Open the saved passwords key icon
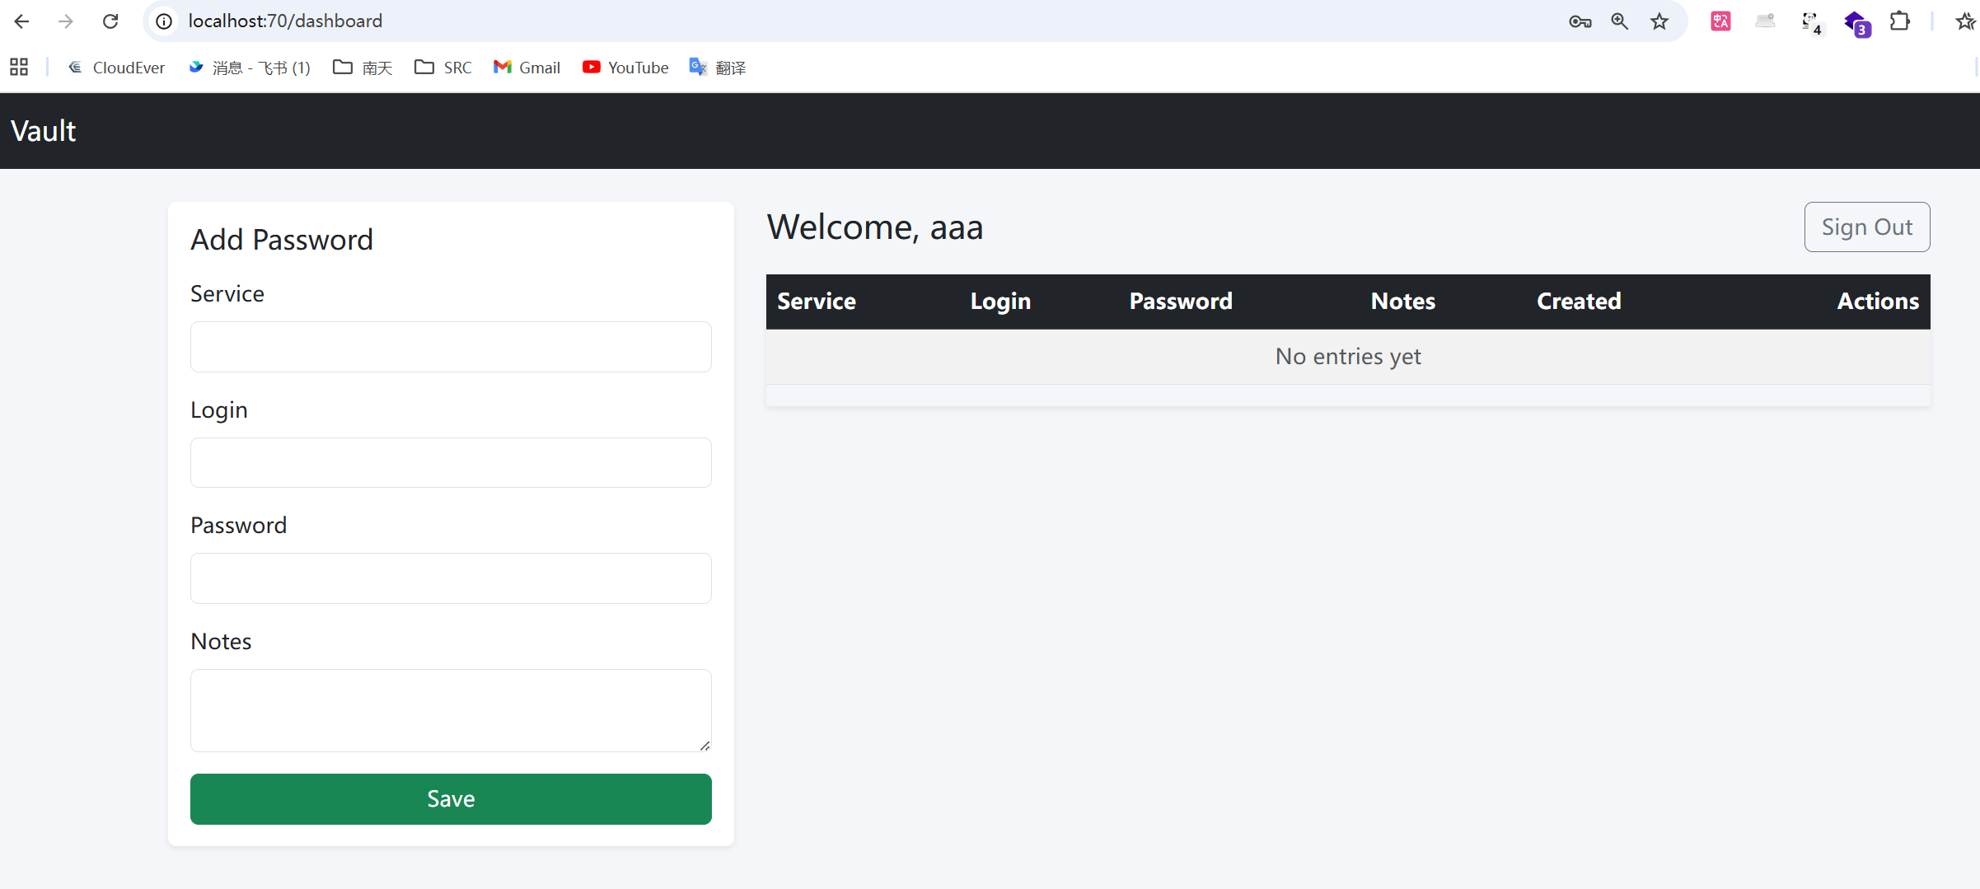The height and width of the screenshot is (889, 1980). 1580,21
